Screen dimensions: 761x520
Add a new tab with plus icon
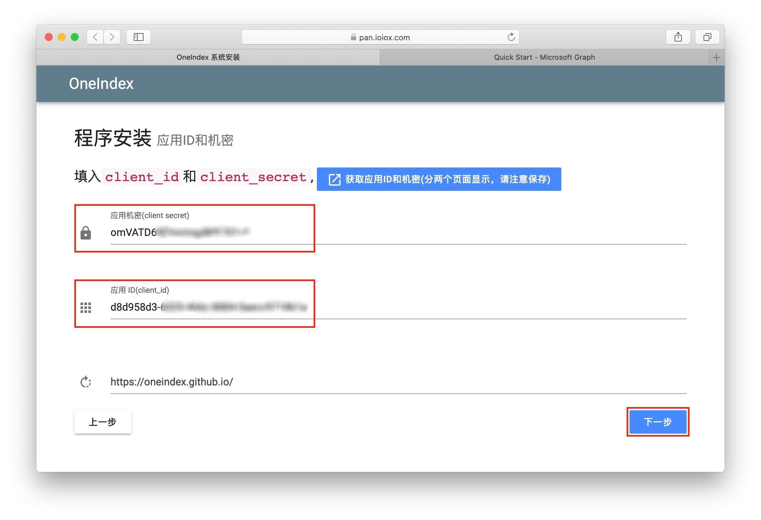click(x=716, y=58)
